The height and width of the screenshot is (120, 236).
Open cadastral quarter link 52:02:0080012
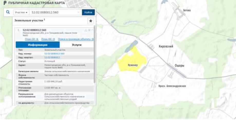point(52,57)
